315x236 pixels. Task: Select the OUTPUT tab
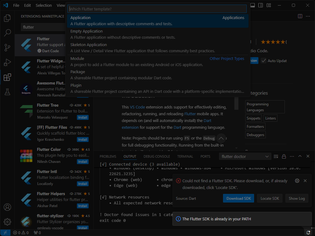130,156
